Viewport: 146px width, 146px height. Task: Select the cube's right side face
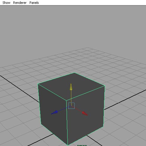(x=85, y=114)
